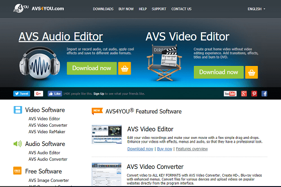Click the green speaker Audio Software icon
This screenshot has height=187, width=281.
(x=18, y=144)
